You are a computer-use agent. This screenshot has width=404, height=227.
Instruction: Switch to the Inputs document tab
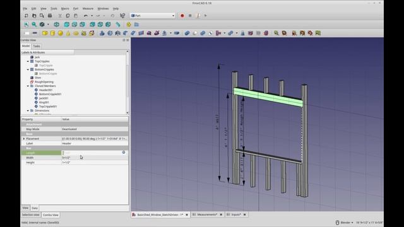pos(236,214)
